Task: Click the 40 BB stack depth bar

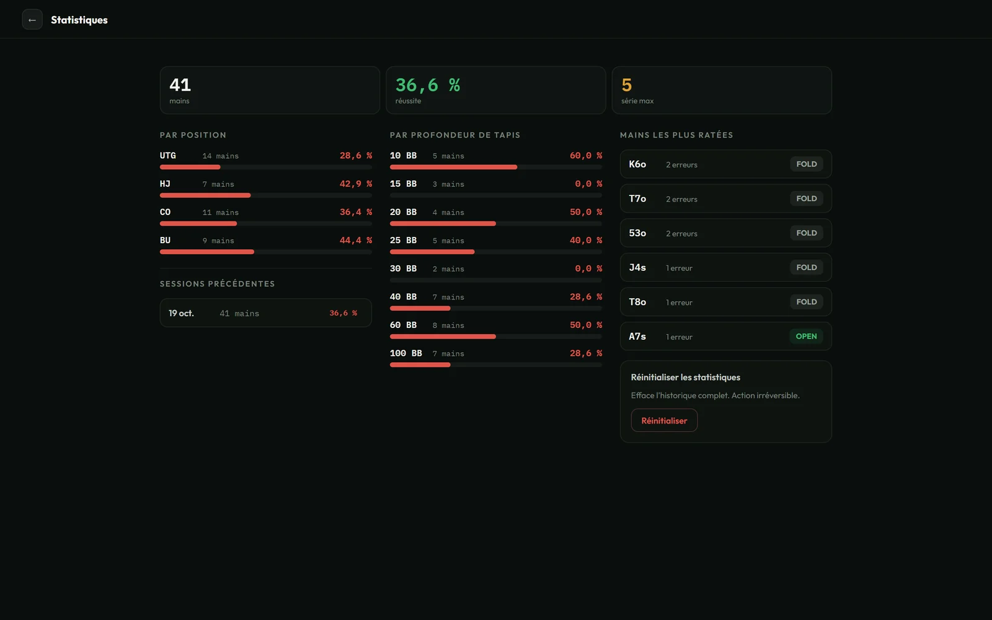Action: click(x=496, y=308)
